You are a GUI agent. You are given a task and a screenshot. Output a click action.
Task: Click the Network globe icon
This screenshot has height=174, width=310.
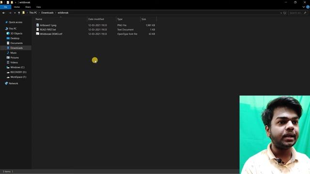pos(6,83)
